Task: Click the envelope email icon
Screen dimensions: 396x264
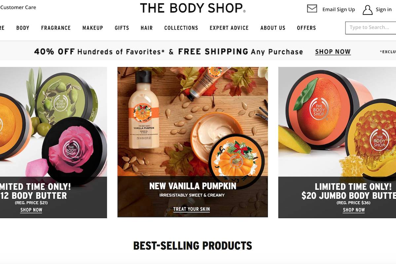Action: click(312, 9)
